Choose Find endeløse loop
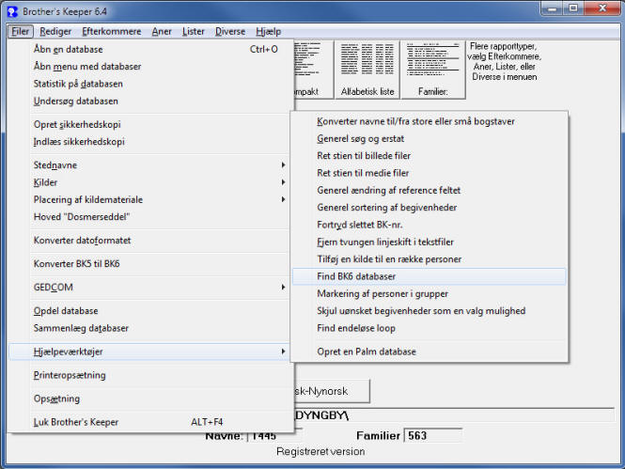Image resolution: width=625 pixels, height=469 pixels. pos(429,328)
